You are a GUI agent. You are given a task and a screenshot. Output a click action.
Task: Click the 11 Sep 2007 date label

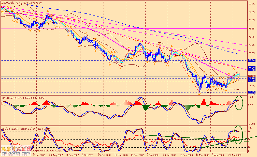click(x=72, y=155)
